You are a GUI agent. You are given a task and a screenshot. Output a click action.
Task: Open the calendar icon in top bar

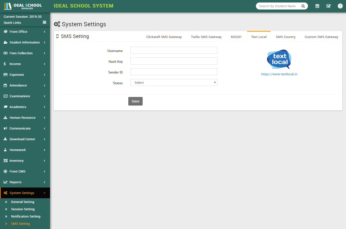tap(317, 6)
